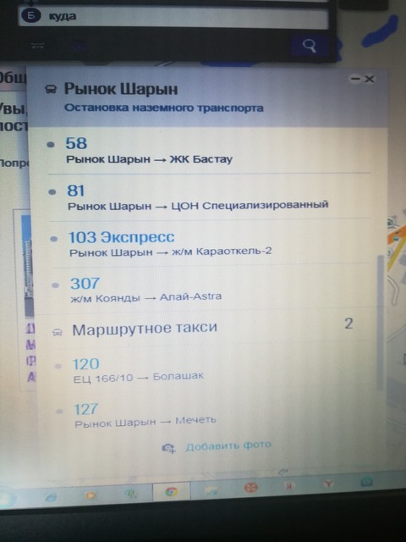Click the count '2' beside Маршрутное такси

coord(348,324)
